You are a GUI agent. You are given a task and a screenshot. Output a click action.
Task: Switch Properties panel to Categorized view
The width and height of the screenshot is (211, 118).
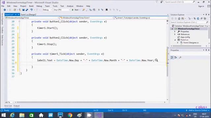(172, 58)
